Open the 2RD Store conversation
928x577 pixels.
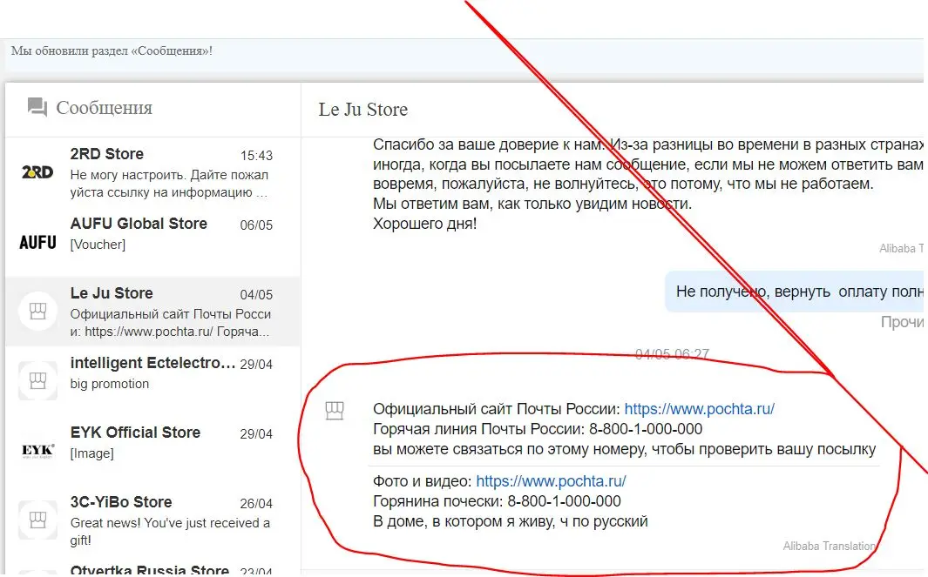[152, 172]
